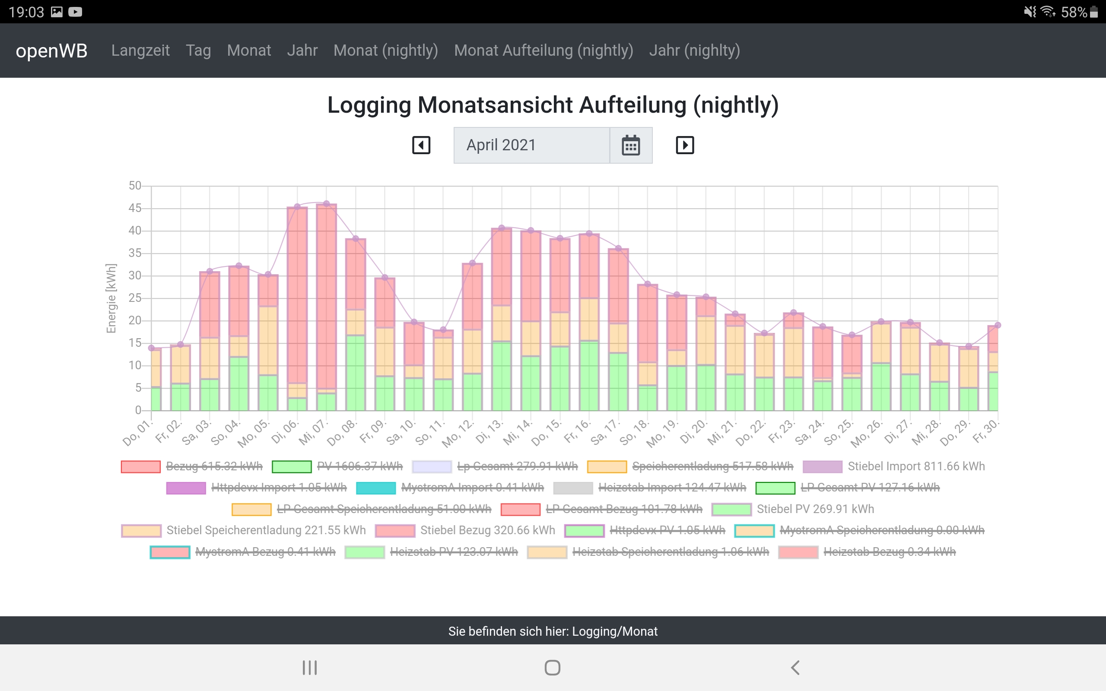Switch to Monat (nightly) view

(x=385, y=50)
